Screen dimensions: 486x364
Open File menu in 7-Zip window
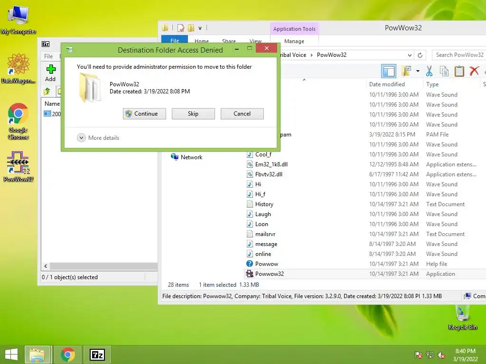click(48, 56)
